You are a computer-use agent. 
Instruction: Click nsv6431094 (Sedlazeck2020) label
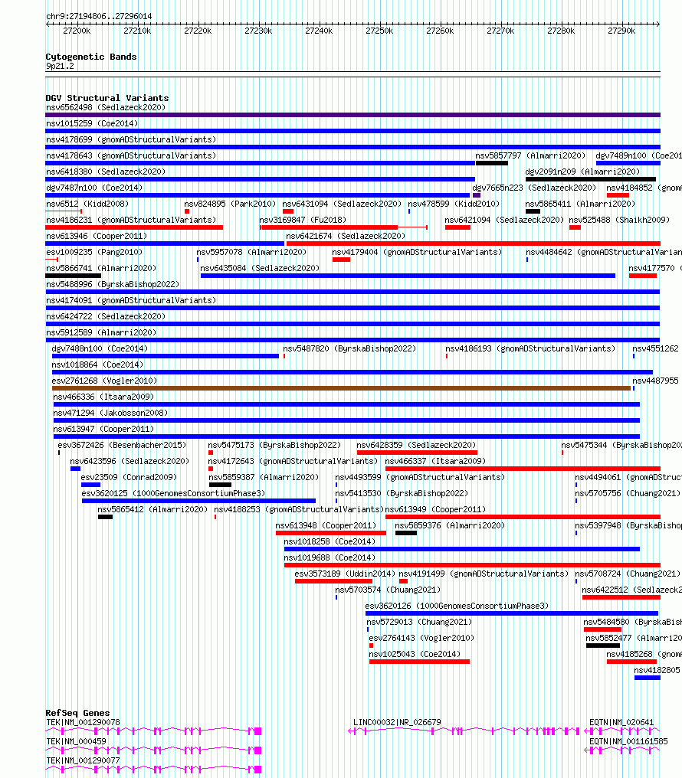(342, 204)
